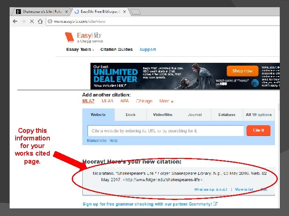Click Shop now in the AT&T ad

pos(242,71)
